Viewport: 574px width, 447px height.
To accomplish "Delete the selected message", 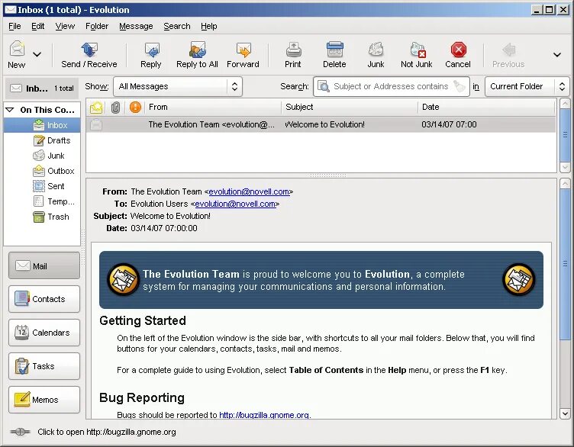I will point(334,55).
